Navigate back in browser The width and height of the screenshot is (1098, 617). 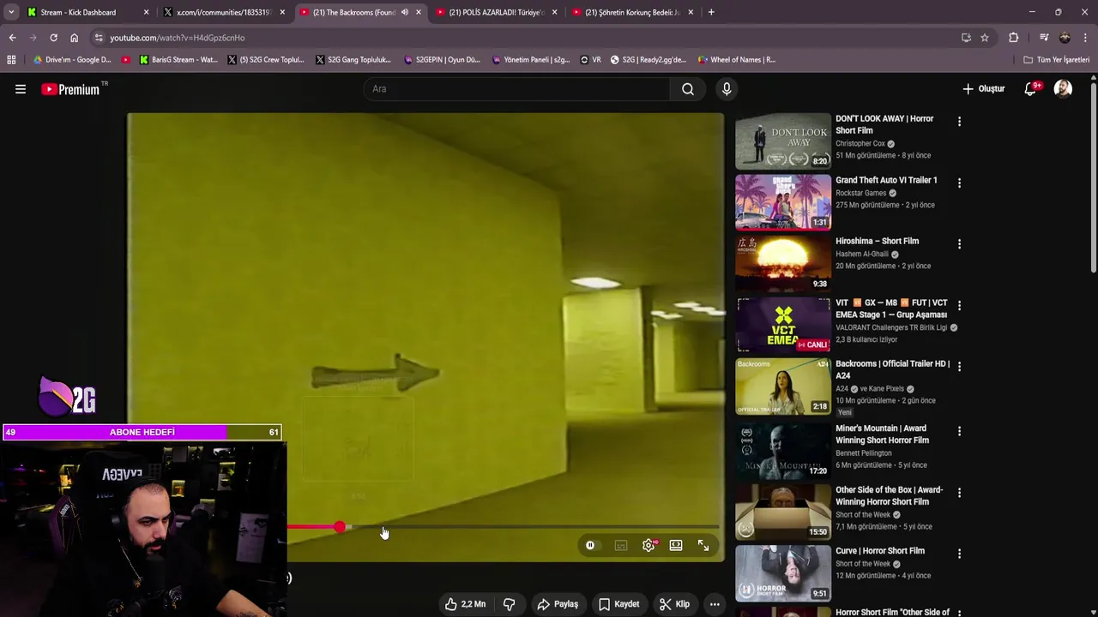pyautogui.click(x=12, y=38)
